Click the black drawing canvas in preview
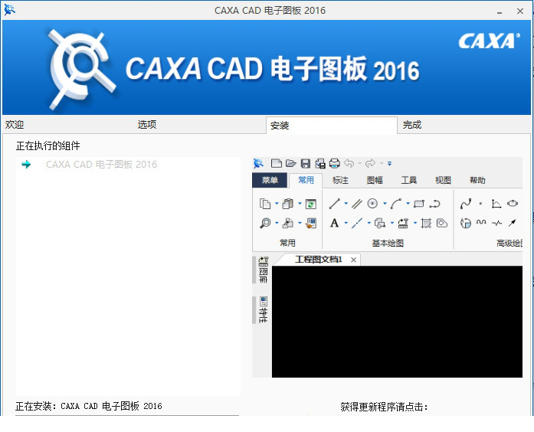534x432 pixels. coord(397,322)
